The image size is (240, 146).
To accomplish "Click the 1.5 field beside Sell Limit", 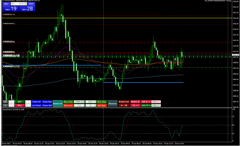I will pyautogui.click(x=79, y=105).
